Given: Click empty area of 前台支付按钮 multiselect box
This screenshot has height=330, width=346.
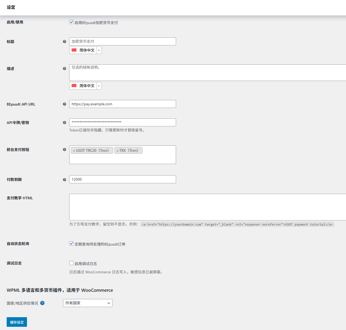Looking at the screenshot, I should click(123, 159).
